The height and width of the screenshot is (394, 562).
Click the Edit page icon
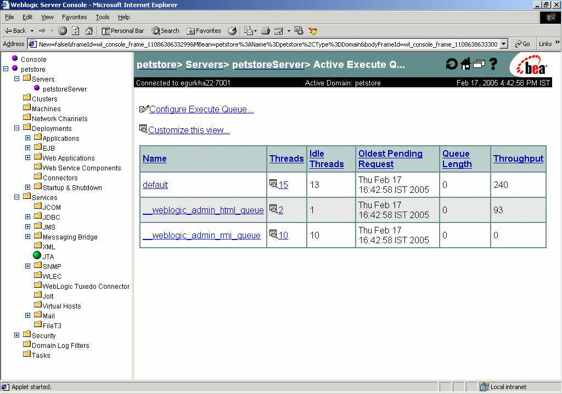click(279, 31)
